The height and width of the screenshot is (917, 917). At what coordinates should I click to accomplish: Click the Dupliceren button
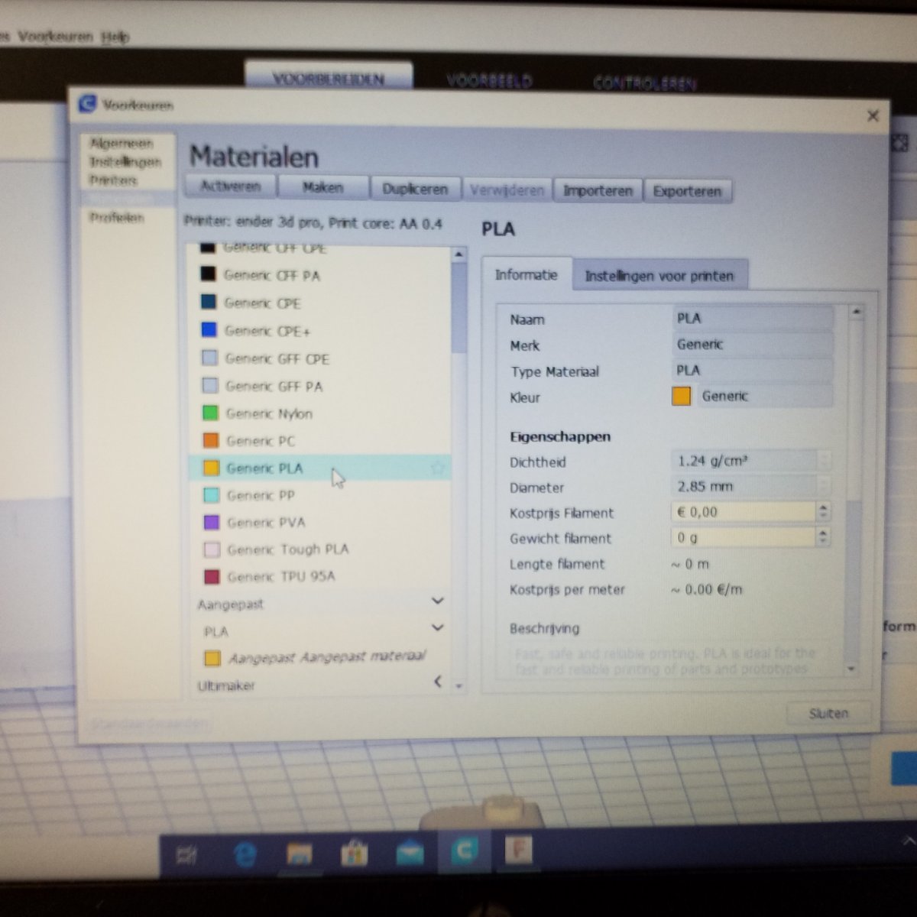415,189
